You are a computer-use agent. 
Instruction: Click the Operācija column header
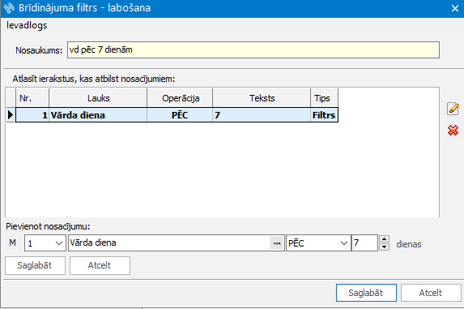click(180, 98)
